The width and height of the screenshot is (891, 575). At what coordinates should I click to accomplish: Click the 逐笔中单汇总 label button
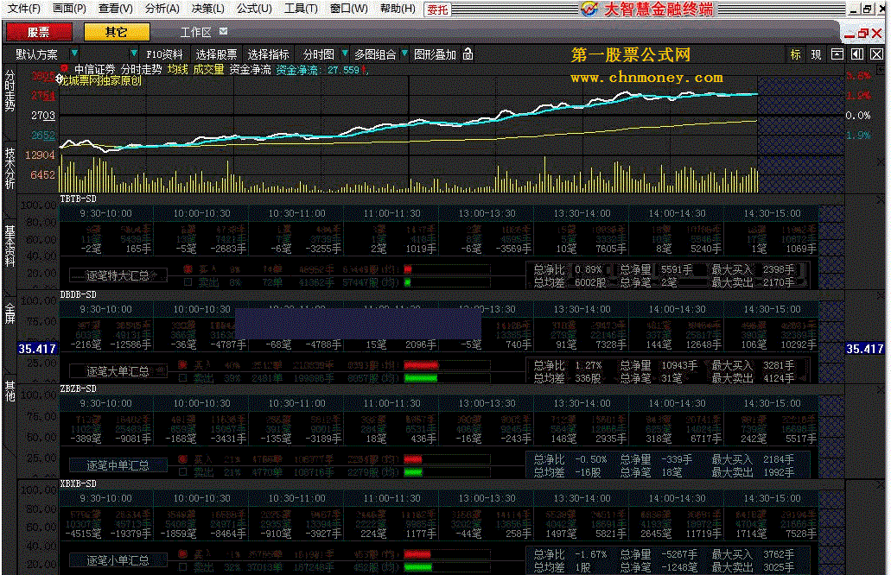click(x=118, y=465)
